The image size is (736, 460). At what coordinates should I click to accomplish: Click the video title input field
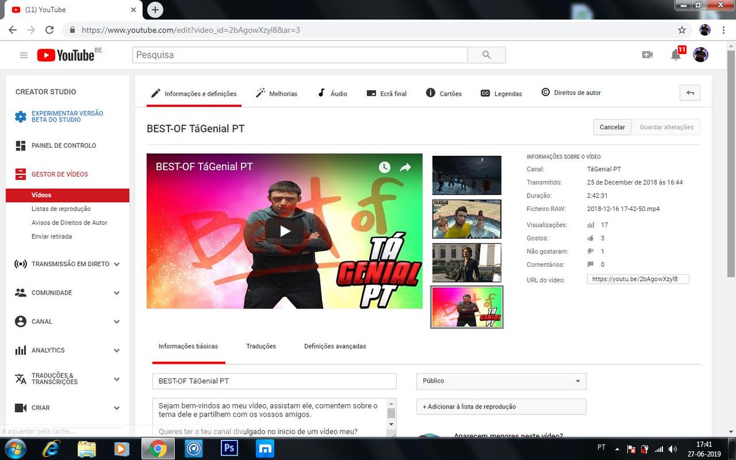pyautogui.click(x=275, y=381)
